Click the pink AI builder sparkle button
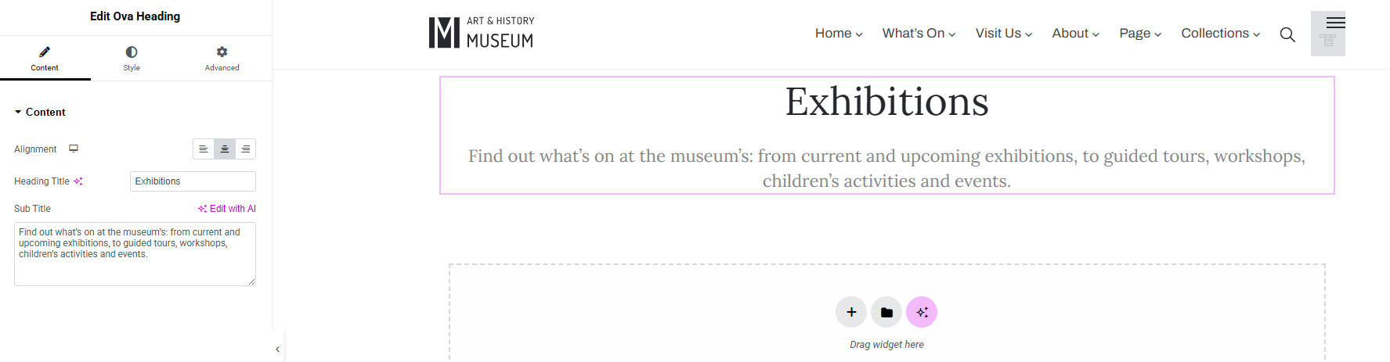Screen dimensions: 1390x362 [922, 312]
